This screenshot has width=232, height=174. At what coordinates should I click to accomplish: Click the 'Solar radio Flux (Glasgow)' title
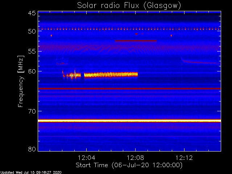129,6
